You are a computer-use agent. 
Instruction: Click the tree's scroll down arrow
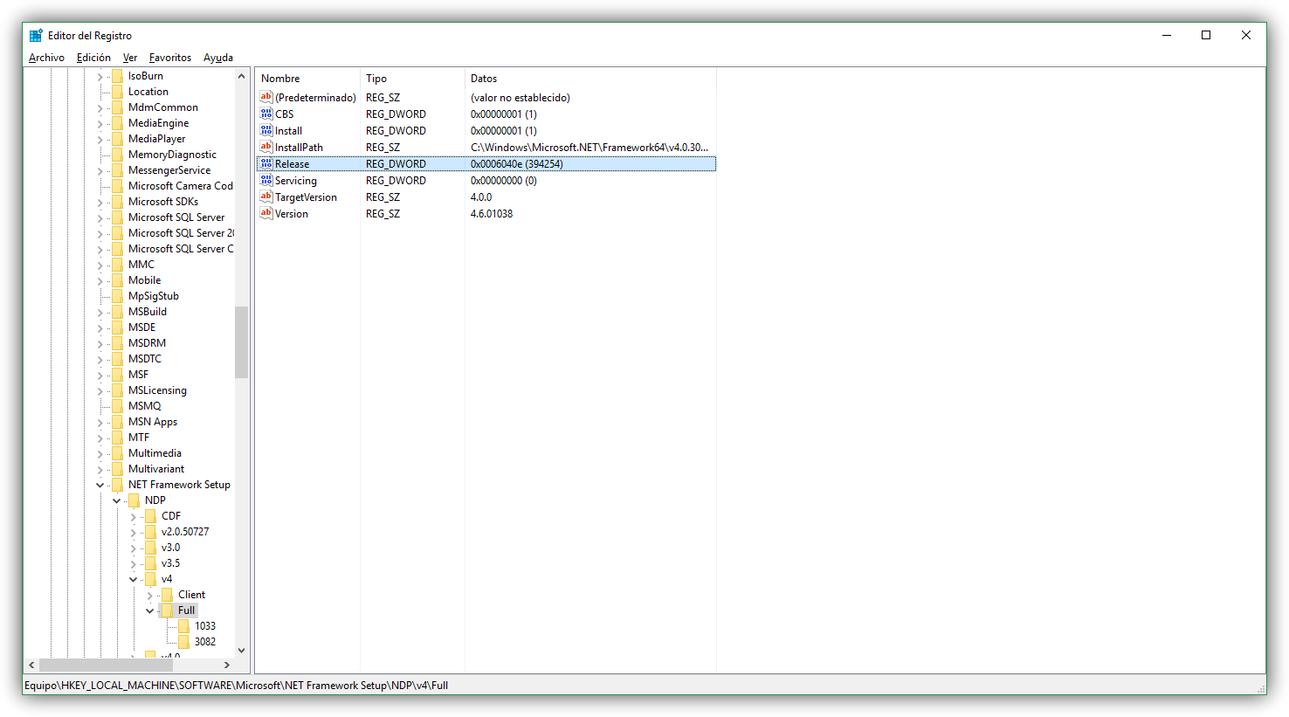coord(242,651)
